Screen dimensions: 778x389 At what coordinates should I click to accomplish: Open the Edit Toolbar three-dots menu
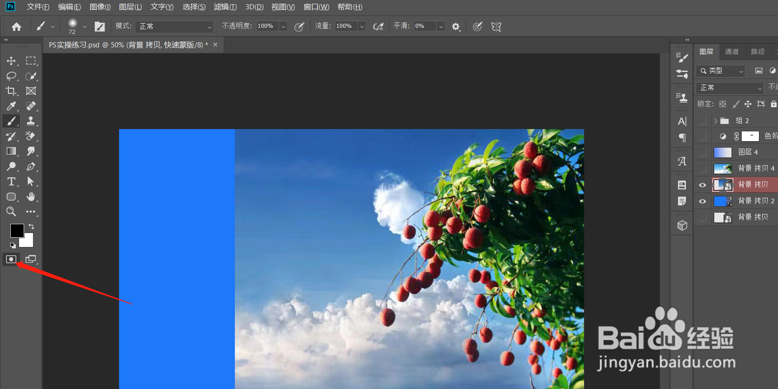click(31, 212)
